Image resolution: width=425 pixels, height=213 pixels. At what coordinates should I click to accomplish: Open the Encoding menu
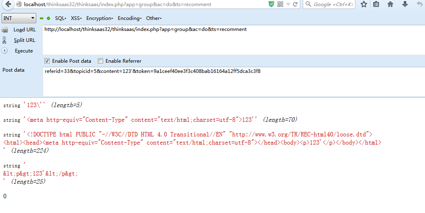pos(130,18)
